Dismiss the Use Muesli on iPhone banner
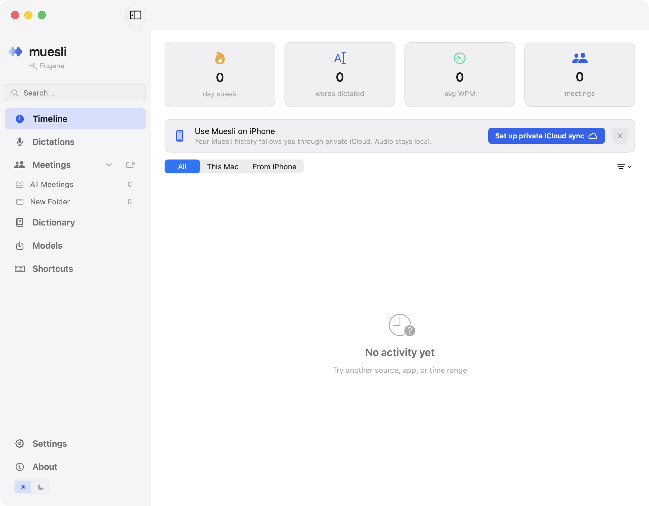Viewport: 649px width, 506px height. pos(620,136)
